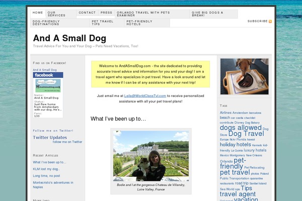The height and width of the screenshot is (201, 302).
Task: Select the luxury hotels tag
Action: 255,150
